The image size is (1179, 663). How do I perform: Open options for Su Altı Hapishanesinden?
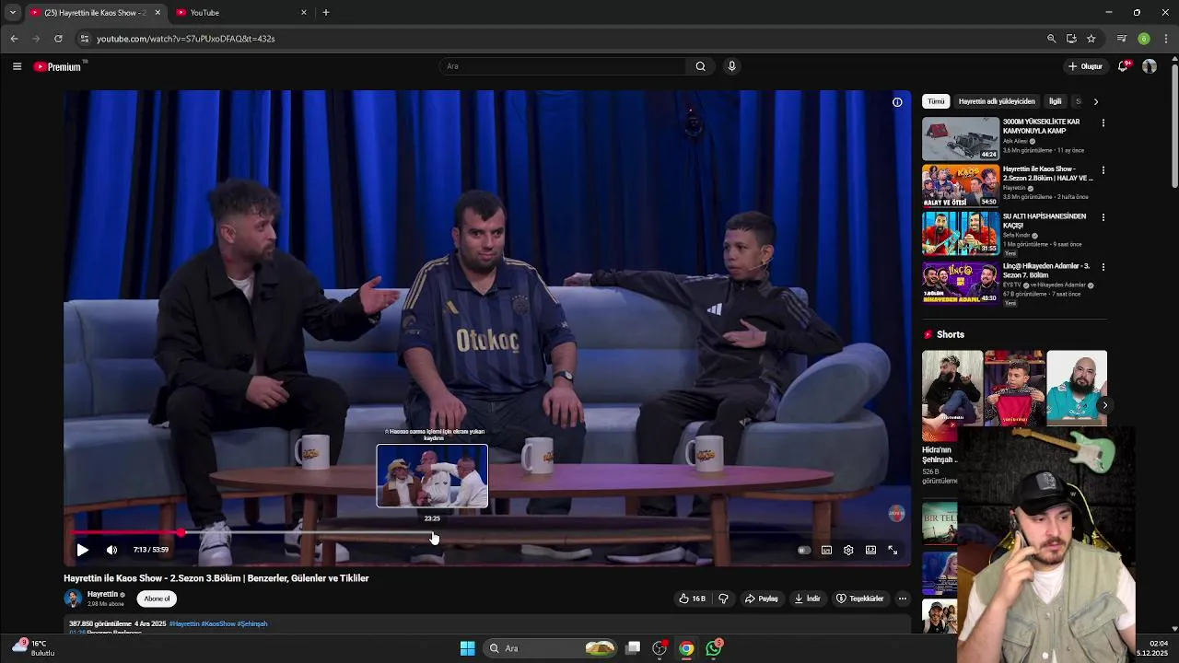pos(1103,218)
